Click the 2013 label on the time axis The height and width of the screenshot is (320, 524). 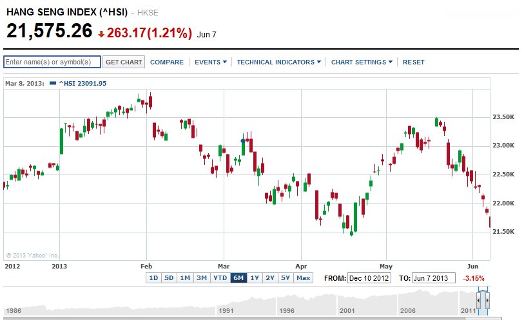click(x=59, y=267)
